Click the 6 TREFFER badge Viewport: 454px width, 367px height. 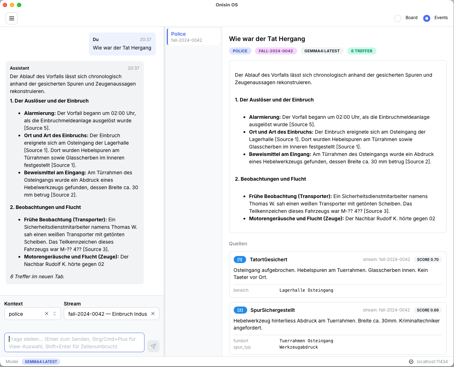[362, 51]
